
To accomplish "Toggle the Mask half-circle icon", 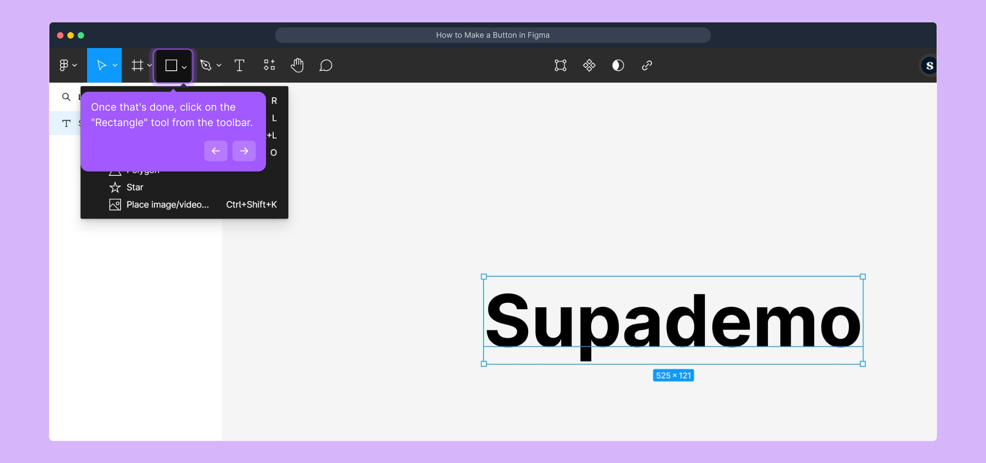I will tap(618, 66).
